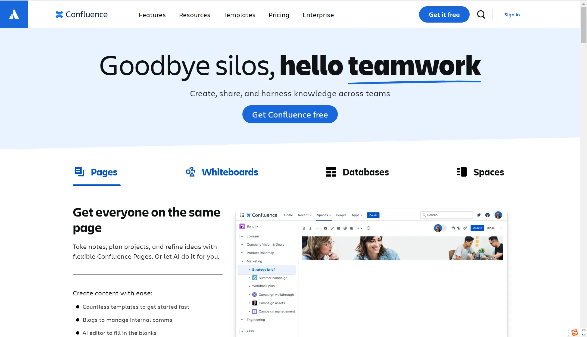The width and height of the screenshot is (587, 337).
Task: Click the comment bubble icon near Update
Action: pyautogui.click(x=453, y=228)
